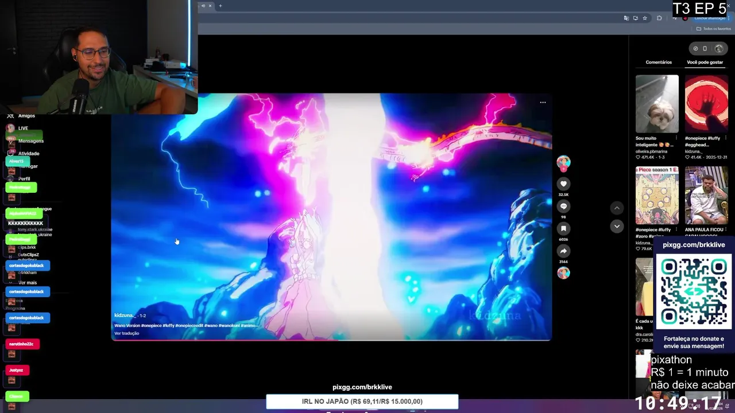
Task: Open the 'Piece season 1' video thumbnail
Action: (x=657, y=196)
